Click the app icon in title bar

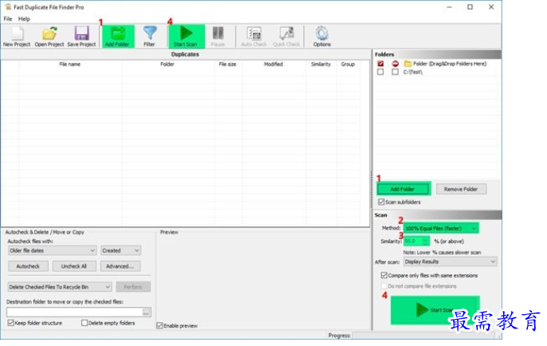coord(8,7)
